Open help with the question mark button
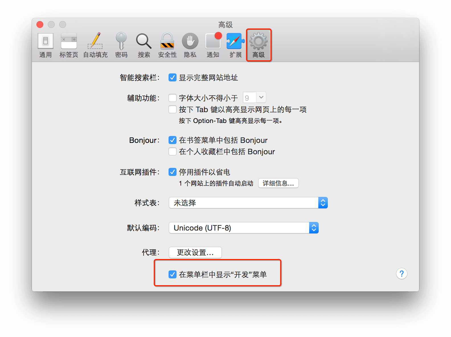The height and width of the screenshot is (337, 451). click(401, 274)
